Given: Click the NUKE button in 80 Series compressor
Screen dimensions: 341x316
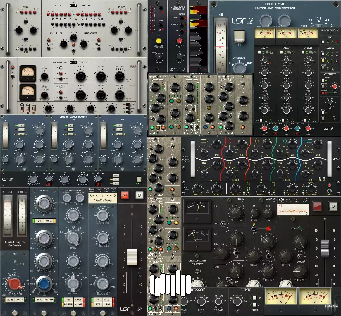Looking at the screenshot, I should (78, 305).
